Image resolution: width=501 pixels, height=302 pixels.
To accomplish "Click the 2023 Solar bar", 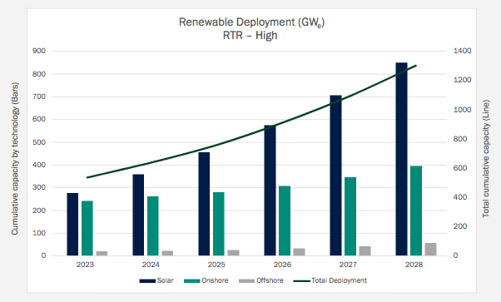I will 72,225.
